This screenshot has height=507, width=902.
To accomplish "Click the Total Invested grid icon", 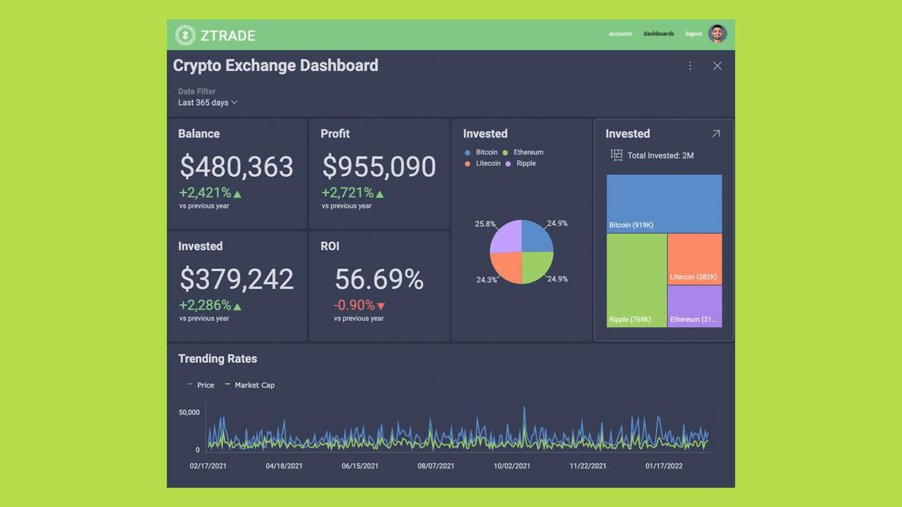I will coord(616,155).
